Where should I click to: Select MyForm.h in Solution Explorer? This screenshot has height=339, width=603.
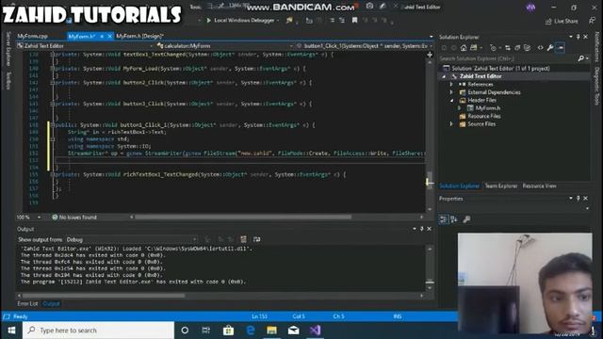click(x=488, y=108)
